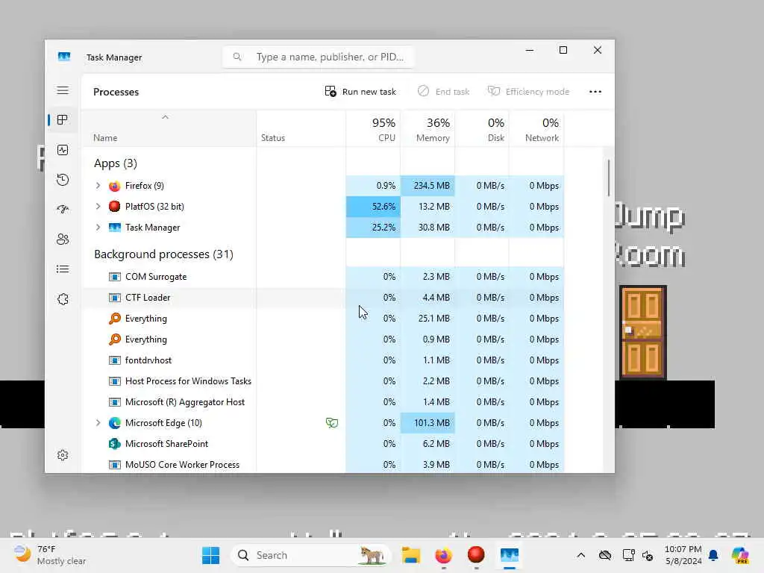Open the Performance page in sidebar

tap(63, 150)
